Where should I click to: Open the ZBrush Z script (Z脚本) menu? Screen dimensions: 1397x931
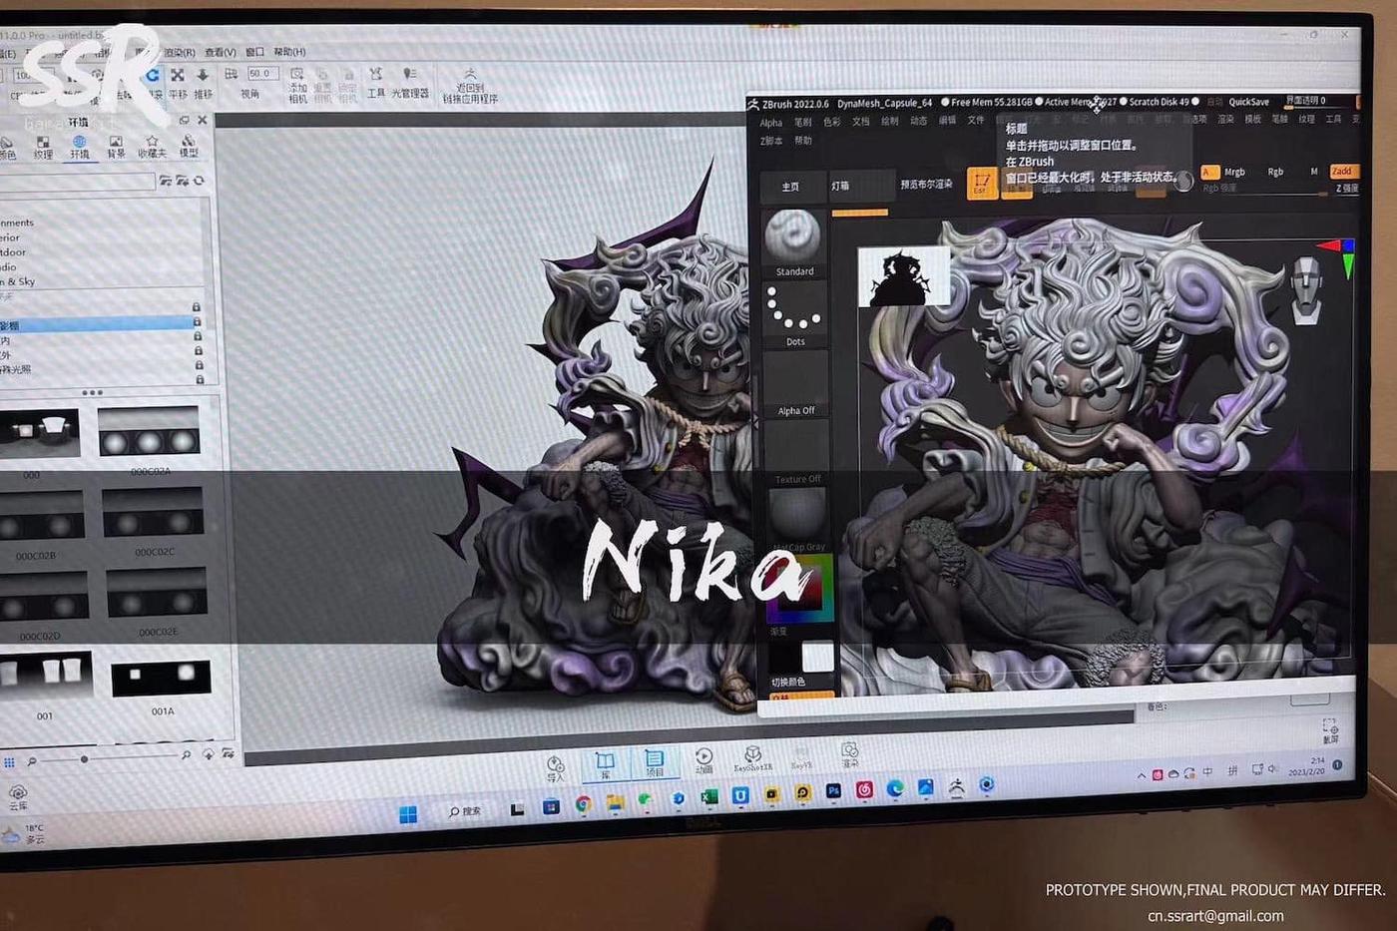click(x=771, y=141)
